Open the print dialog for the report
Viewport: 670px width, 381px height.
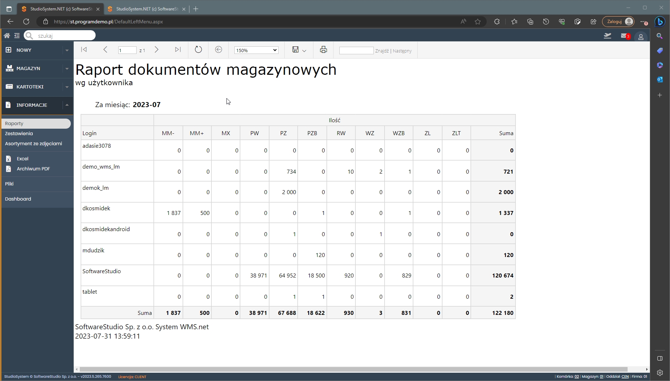(323, 50)
